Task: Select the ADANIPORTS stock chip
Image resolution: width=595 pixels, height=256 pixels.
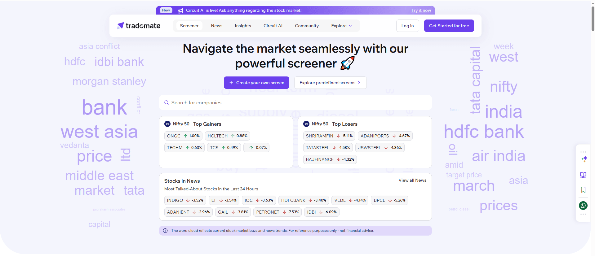Action: click(x=385, y=136)
